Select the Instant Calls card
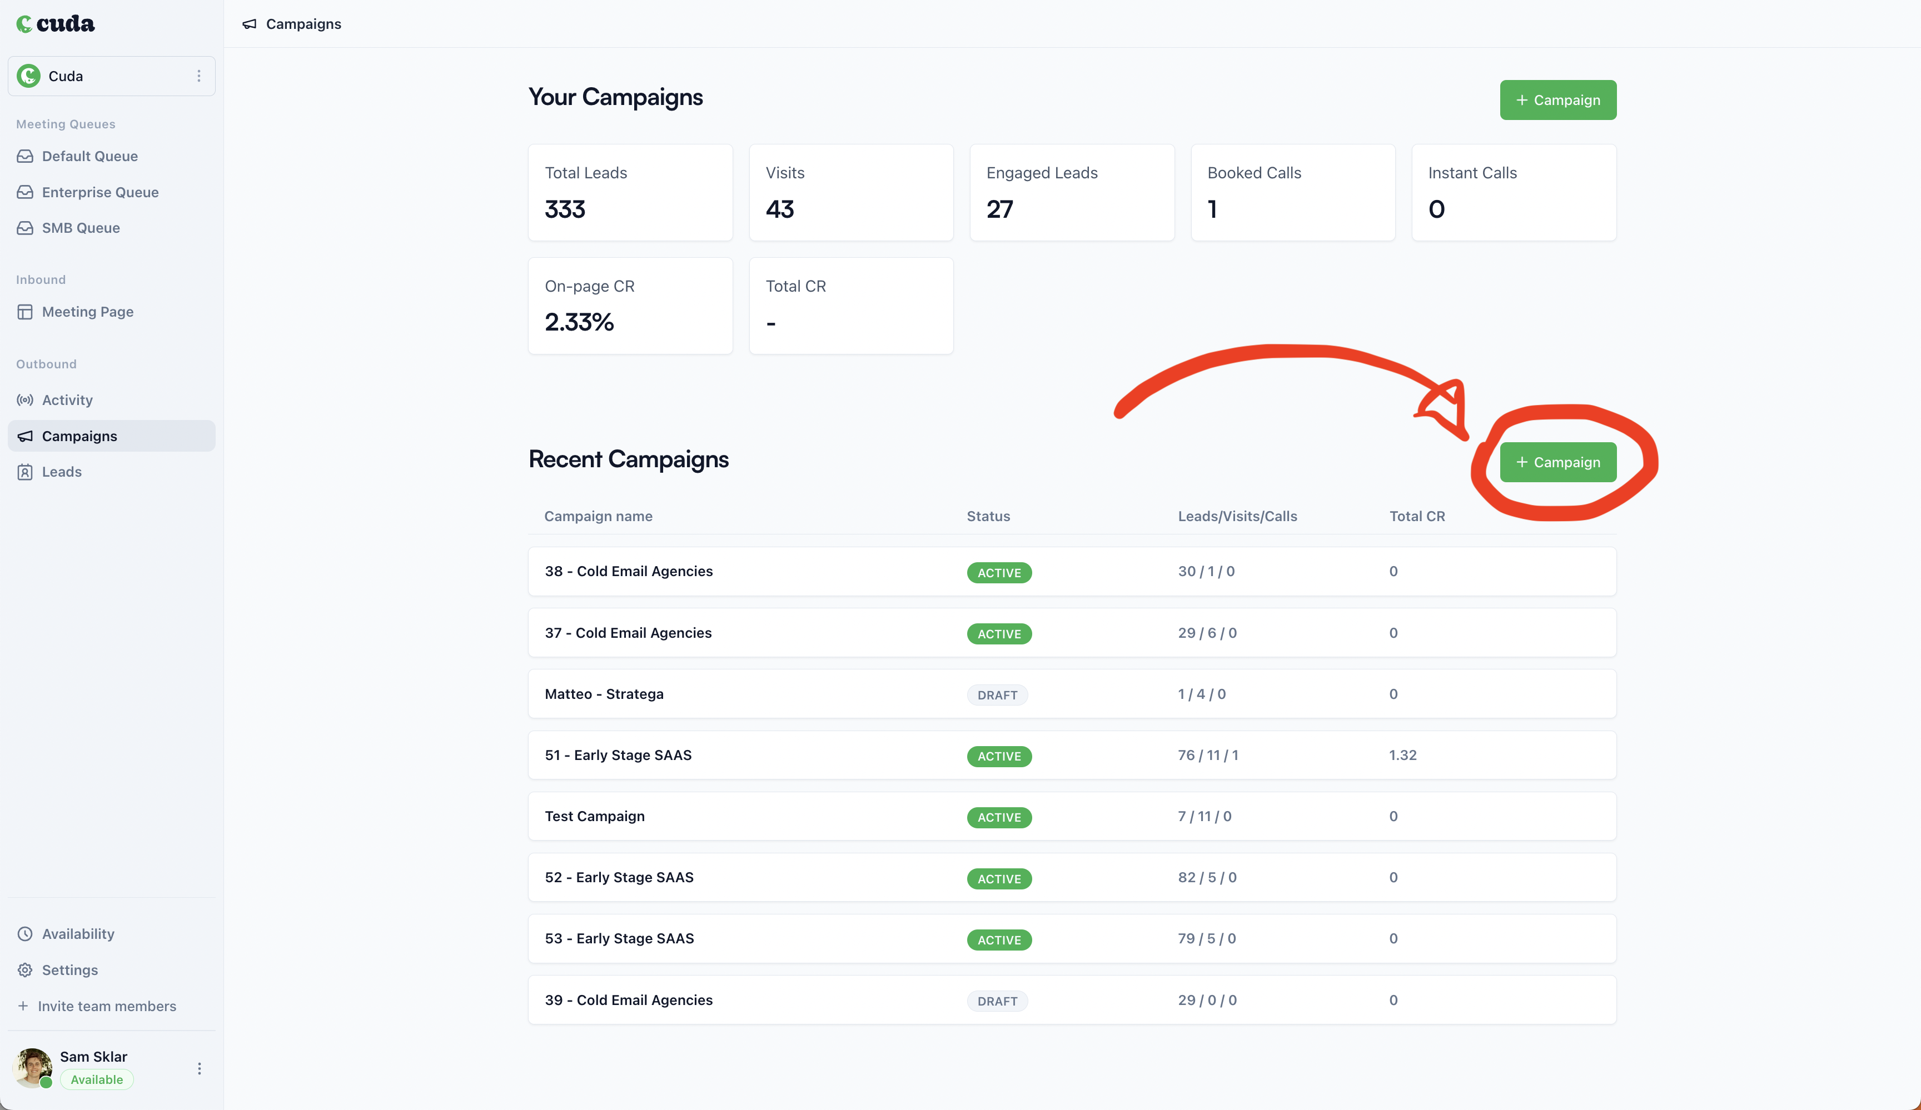This screenshot has width=1921, height=1110. click(x=1513, y=193)
